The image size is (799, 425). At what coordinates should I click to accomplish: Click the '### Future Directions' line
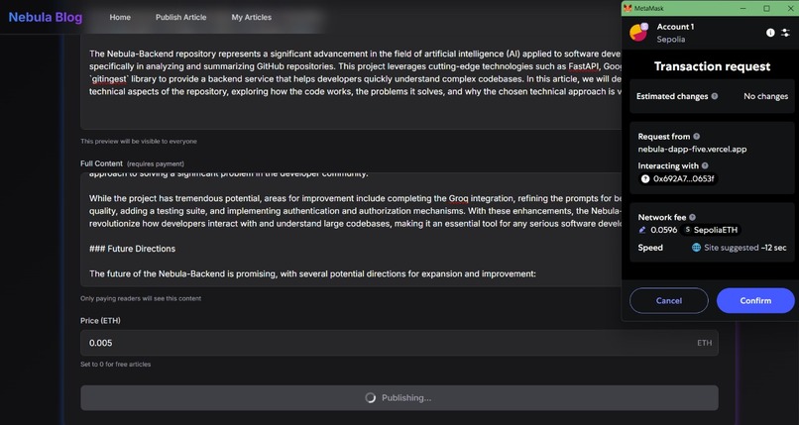click(133, 249)
